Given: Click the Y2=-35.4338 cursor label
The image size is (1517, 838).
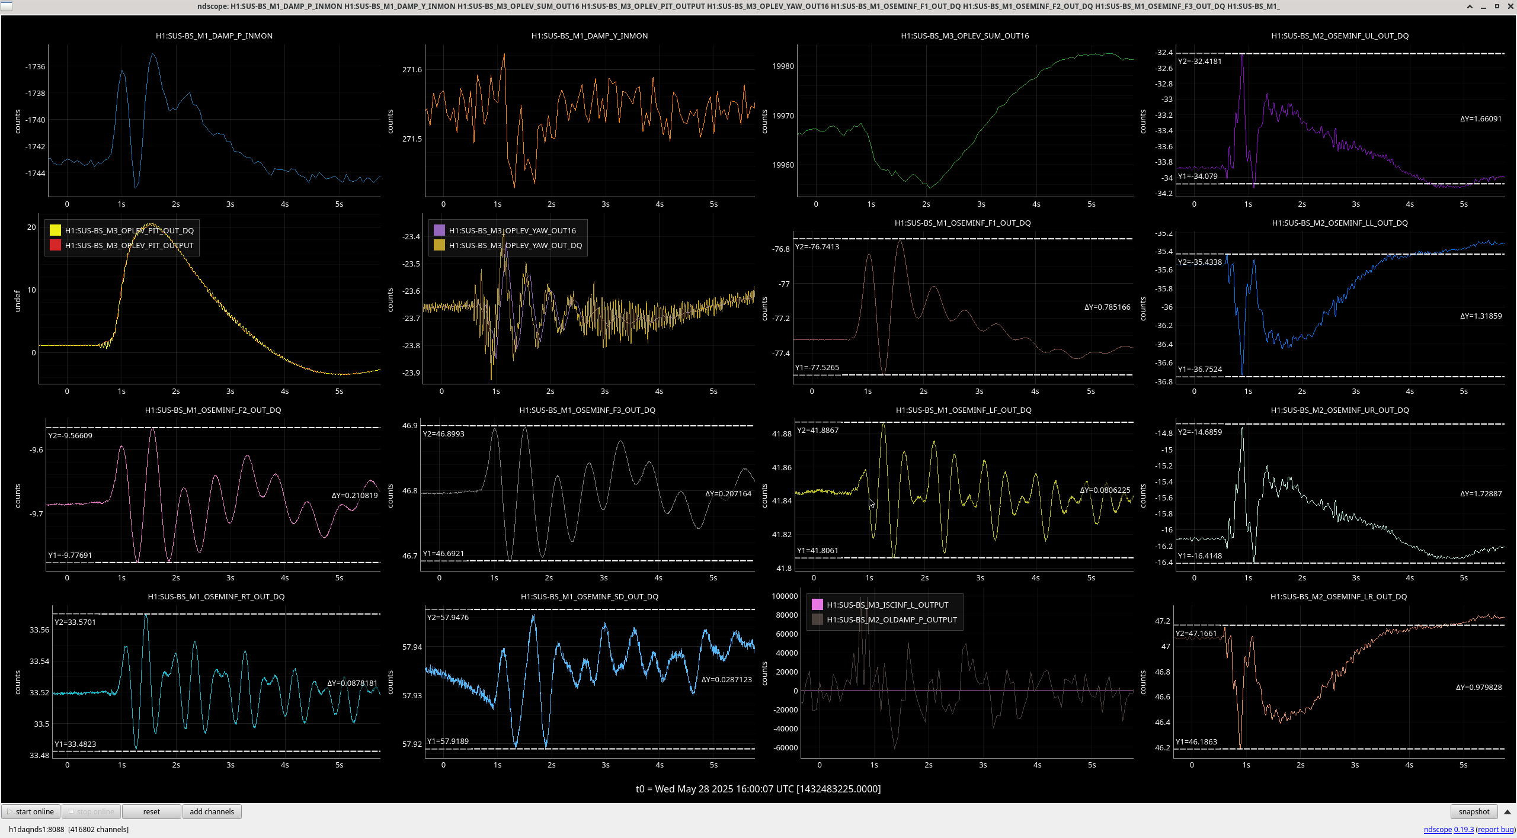Looking at the screenshot, I should pyautogui.click(x=1200, y=262).
